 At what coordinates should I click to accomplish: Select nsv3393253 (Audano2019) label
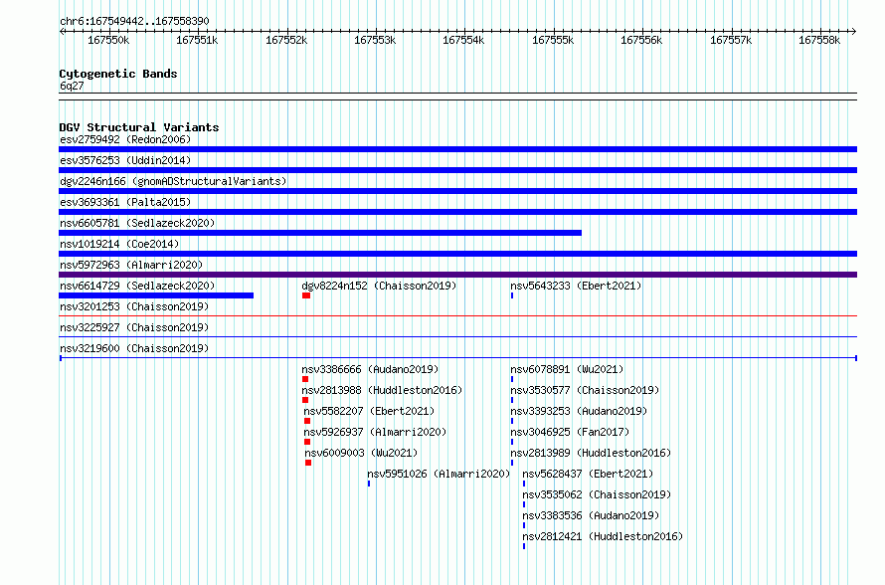click(579, 411)
